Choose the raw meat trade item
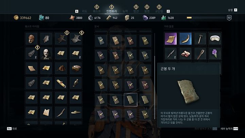The height and width of the screenshot is (138, 245). point(185,53)
